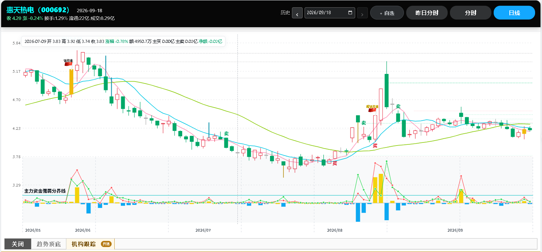This screenshot has height=252, width=542.
Task: Click the 关闭 button below the chart
Action: point(18,244)
